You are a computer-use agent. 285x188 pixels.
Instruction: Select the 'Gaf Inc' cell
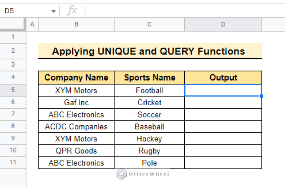(x=76, y=103)
